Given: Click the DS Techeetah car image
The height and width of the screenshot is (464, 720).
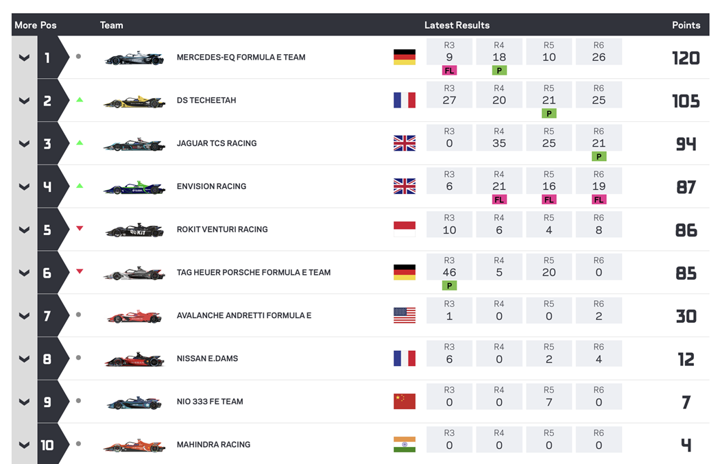Looking at the screenshot, I should pos(134,101).
